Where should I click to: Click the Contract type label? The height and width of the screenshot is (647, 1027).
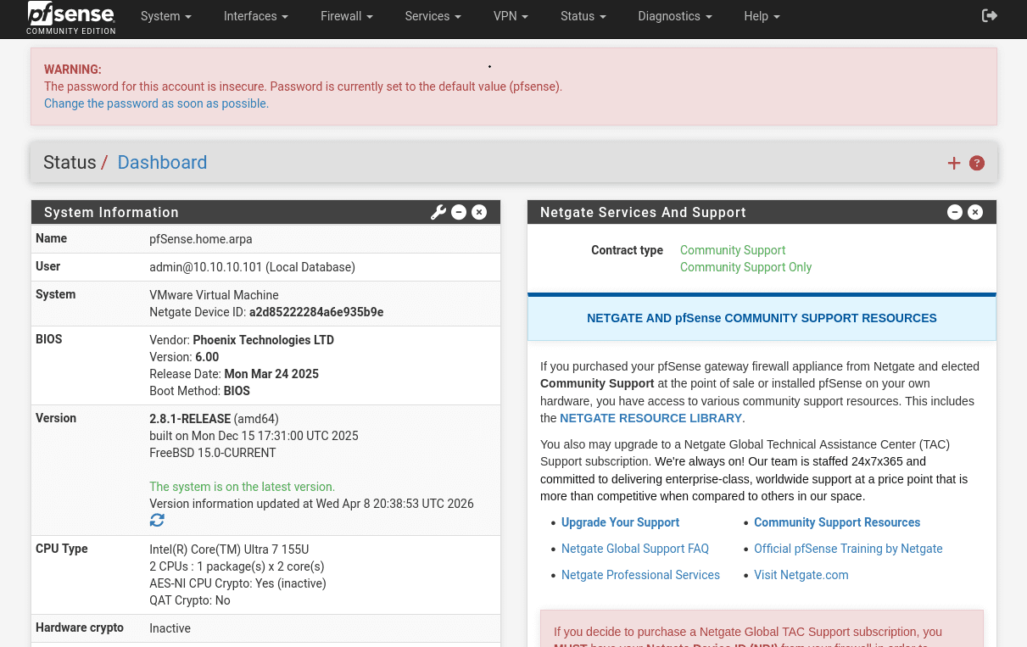(x=627, y=250)
